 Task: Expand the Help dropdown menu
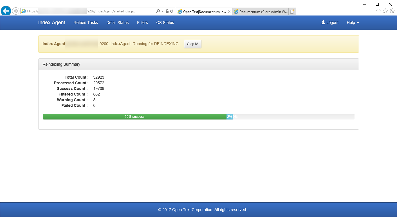point(353,23)
